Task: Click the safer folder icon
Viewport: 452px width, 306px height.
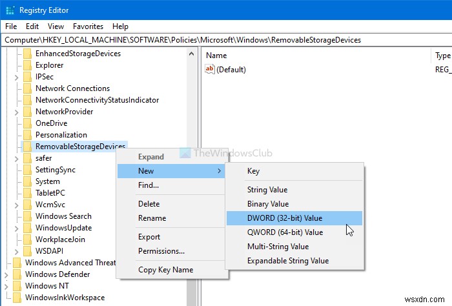Action: coord(27,158)
